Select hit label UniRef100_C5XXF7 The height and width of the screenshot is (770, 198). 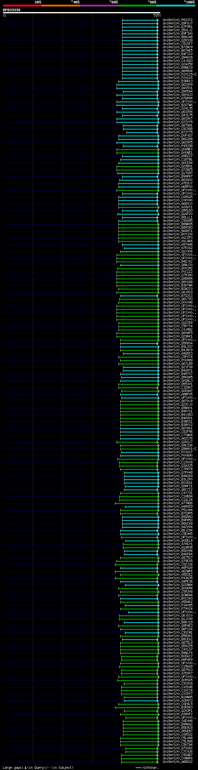click(178, 44)
